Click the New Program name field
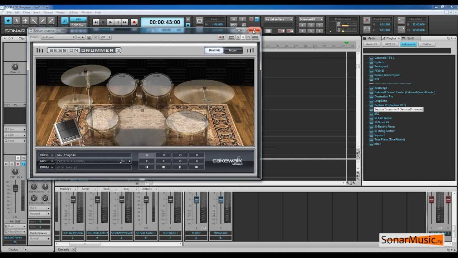 pyautogui.click(x=94, y=155)
